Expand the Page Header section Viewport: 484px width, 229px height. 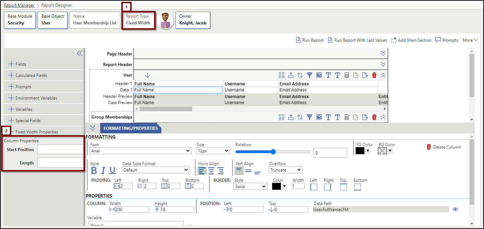coord(383,53)
